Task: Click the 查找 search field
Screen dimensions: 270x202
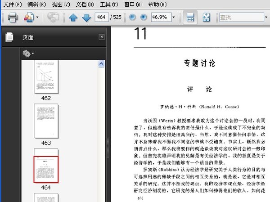Action: (242, 17)
